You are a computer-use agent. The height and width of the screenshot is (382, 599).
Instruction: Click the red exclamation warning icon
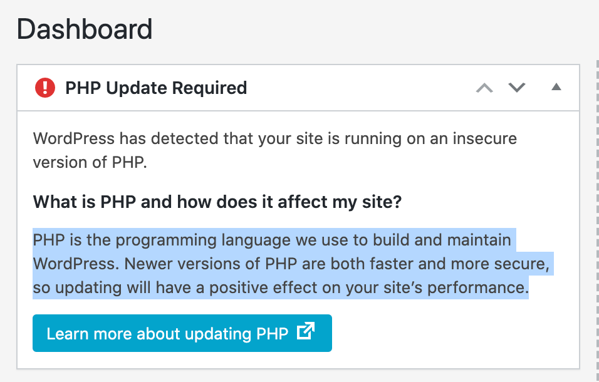45,88
